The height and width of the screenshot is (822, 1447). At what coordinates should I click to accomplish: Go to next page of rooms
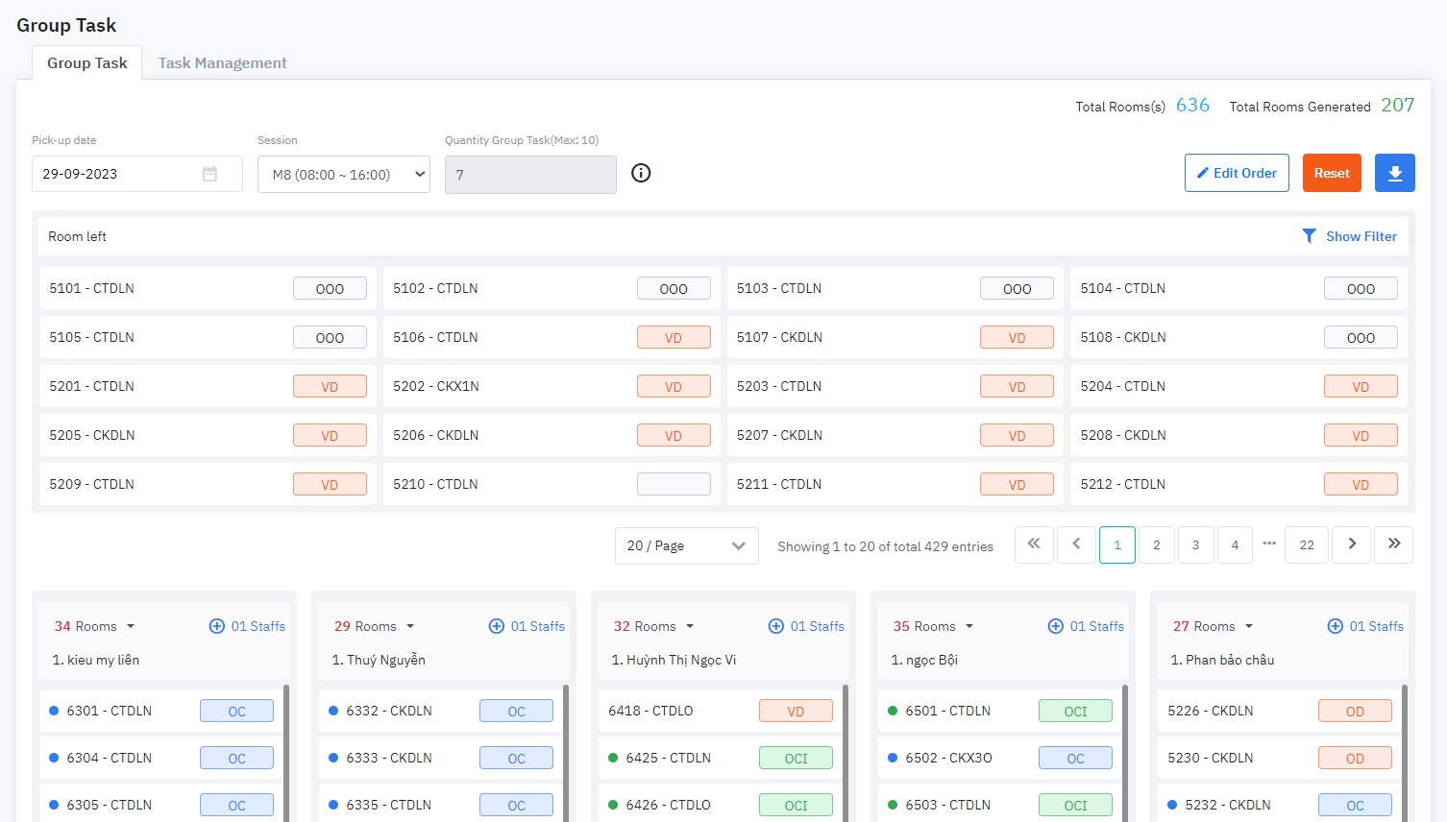tap(1351, 544)
